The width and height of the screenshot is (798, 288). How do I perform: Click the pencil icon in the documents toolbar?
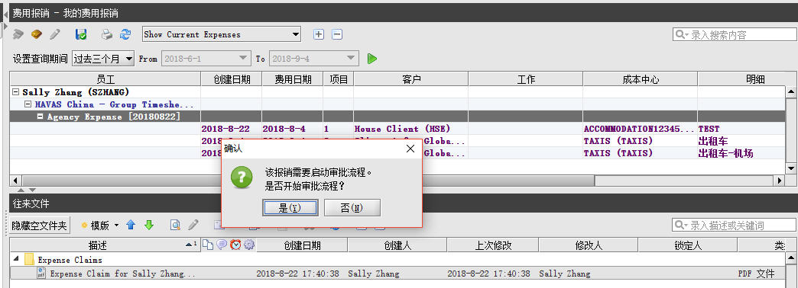click(193, 225)
